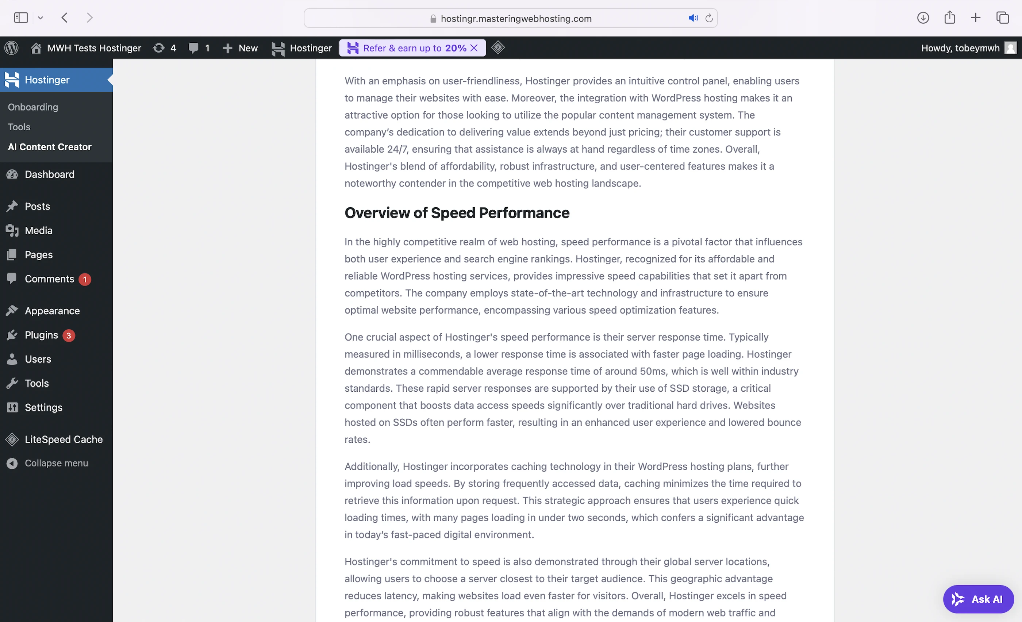Expand the sidebar tab group dropdown arrow
Screen dimensions: 1022x622
coord(40,18)
